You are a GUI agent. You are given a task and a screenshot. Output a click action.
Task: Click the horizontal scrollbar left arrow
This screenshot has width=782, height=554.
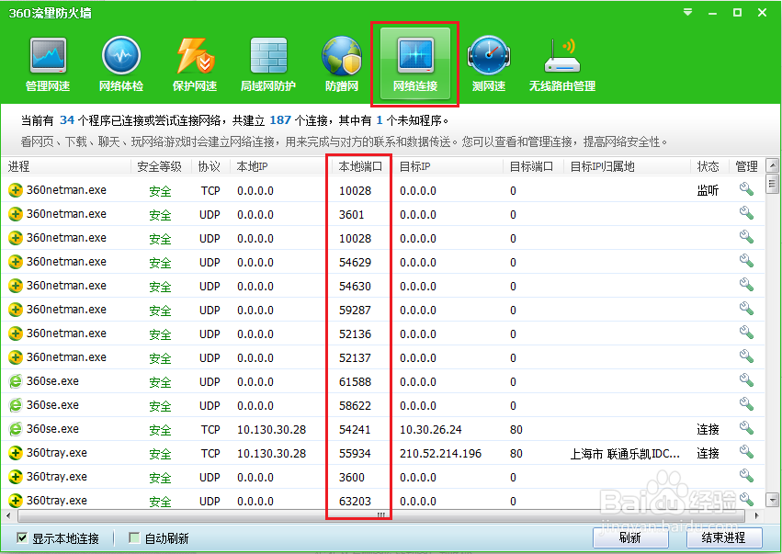point(8,515)
